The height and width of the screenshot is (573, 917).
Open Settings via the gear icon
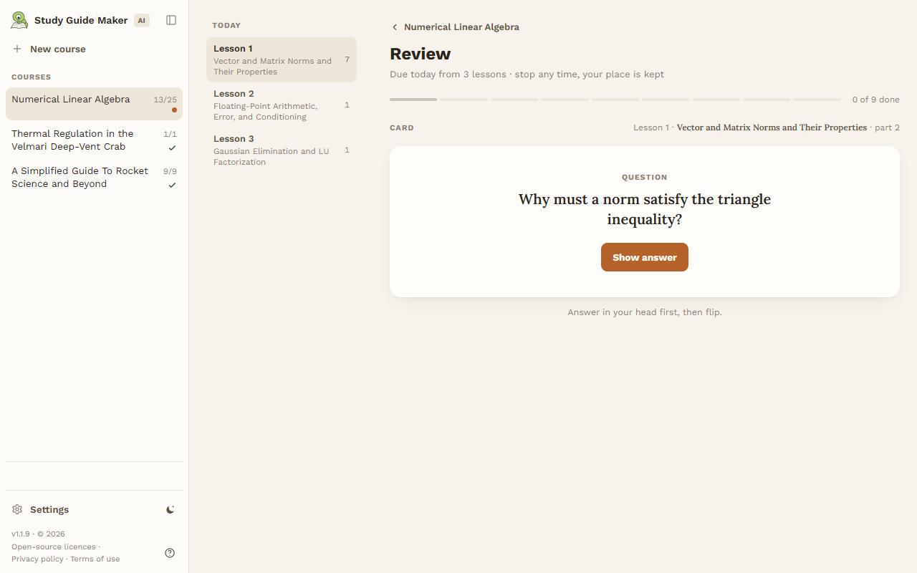coord(17,509)
